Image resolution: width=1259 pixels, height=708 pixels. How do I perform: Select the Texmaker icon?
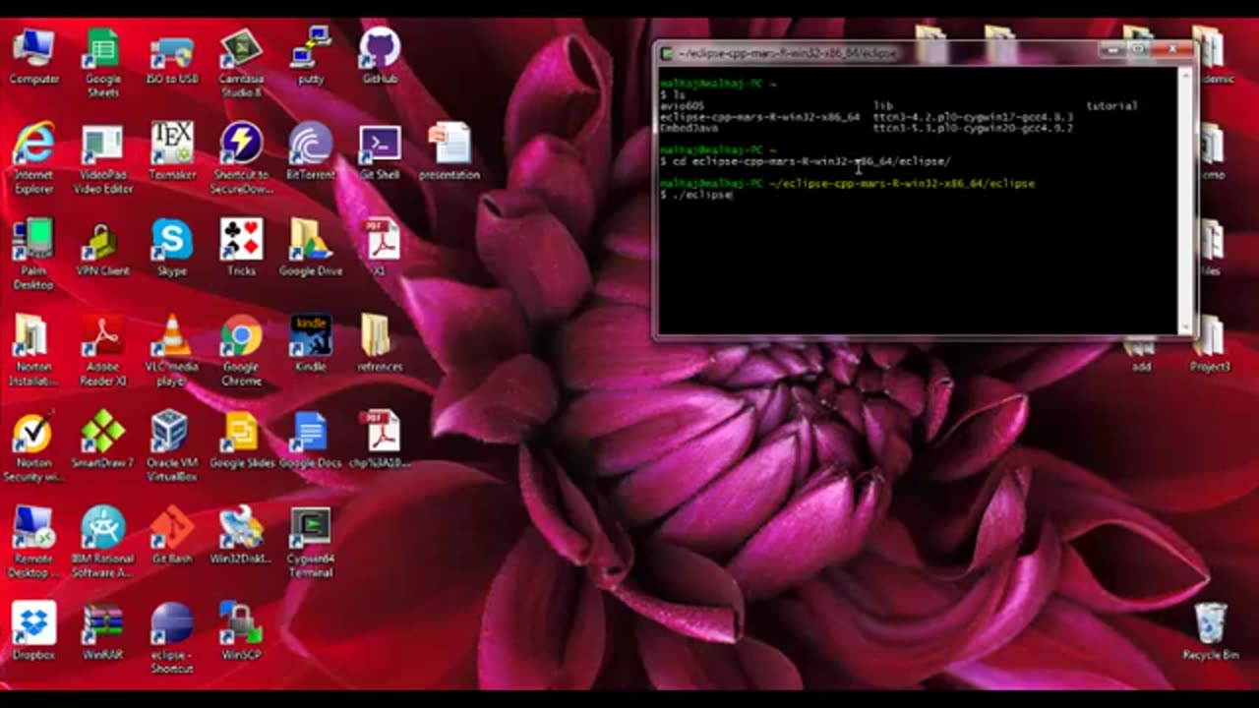pos(172,150)
